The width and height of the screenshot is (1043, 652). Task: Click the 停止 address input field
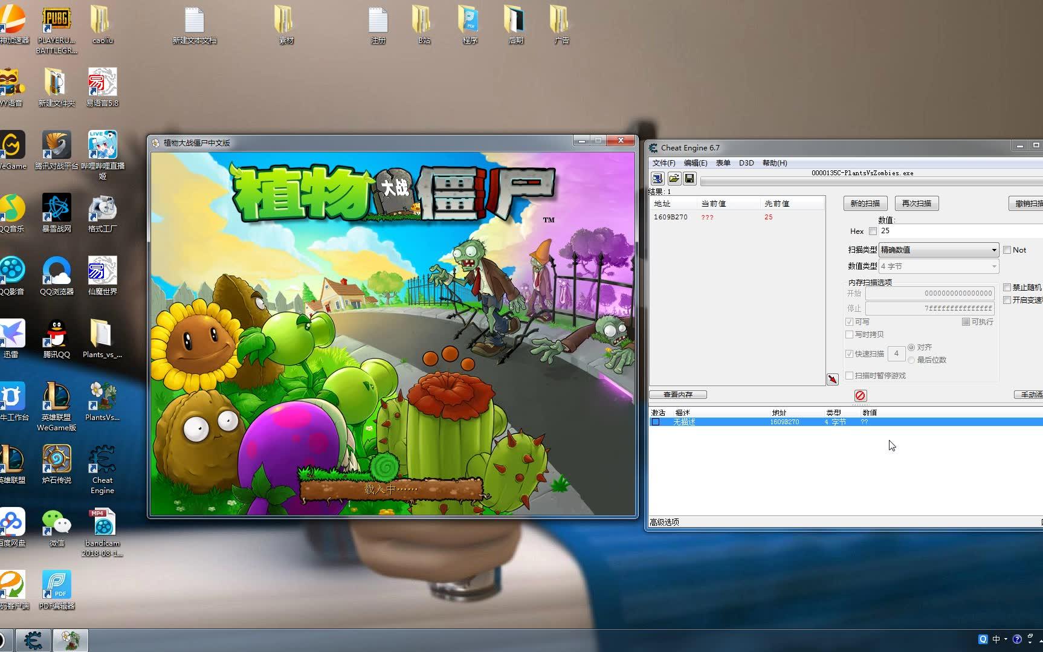pyautogui.click(x=929, y=308)
